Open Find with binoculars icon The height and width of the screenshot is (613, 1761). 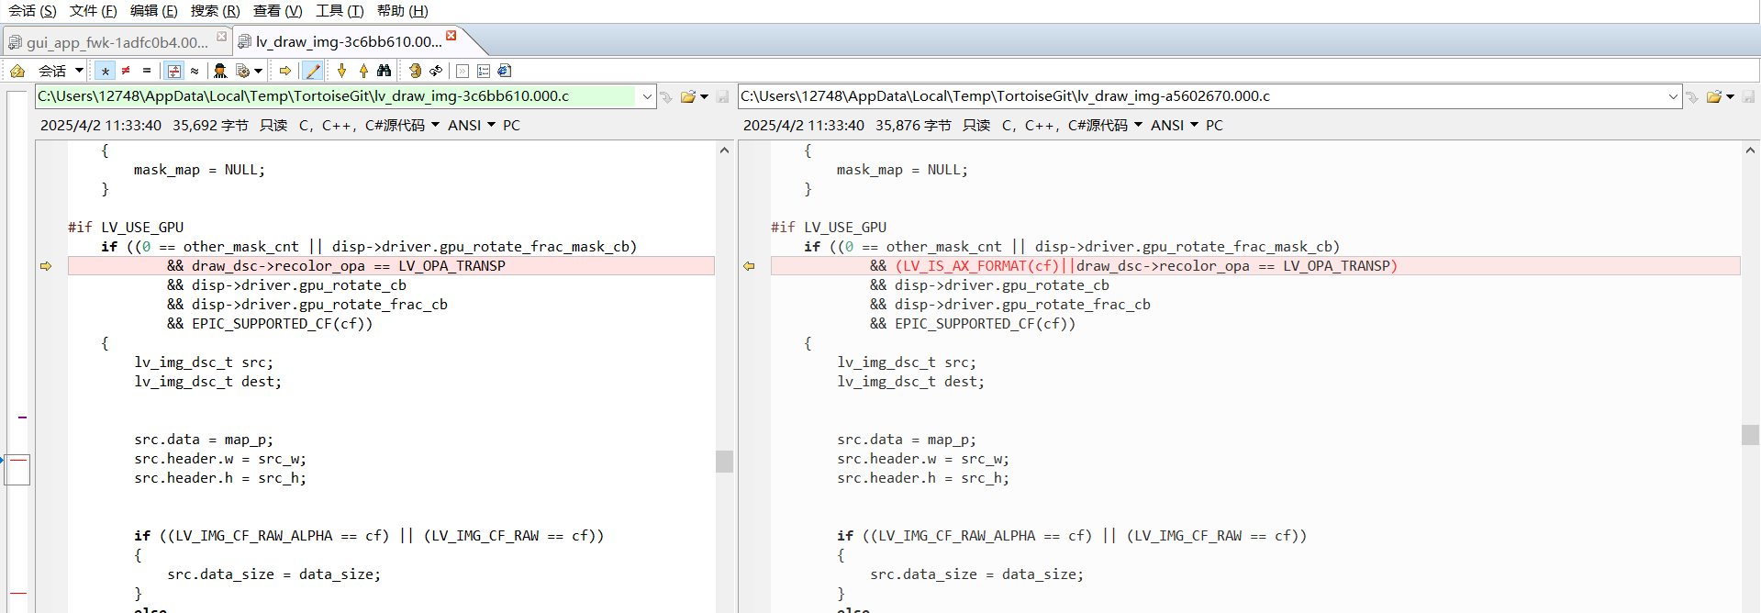point(385,71)
